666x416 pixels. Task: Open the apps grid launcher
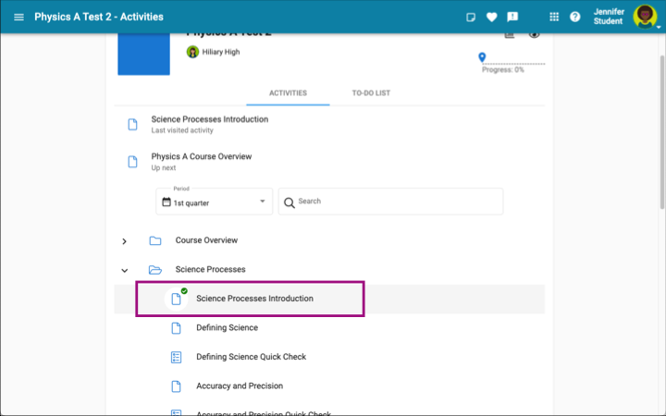[x=554, y=18]
